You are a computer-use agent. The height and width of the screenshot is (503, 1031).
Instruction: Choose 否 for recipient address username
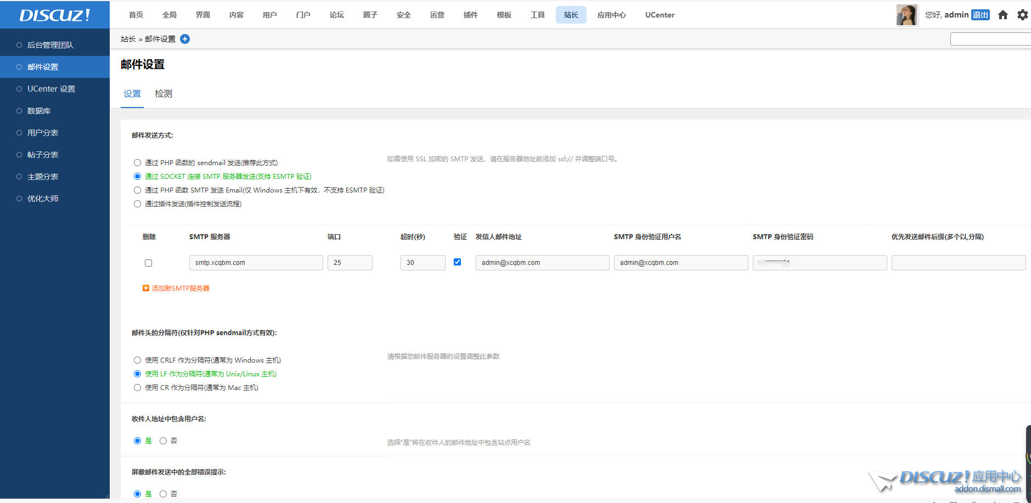pyautogui.click(x=163, y=441)
